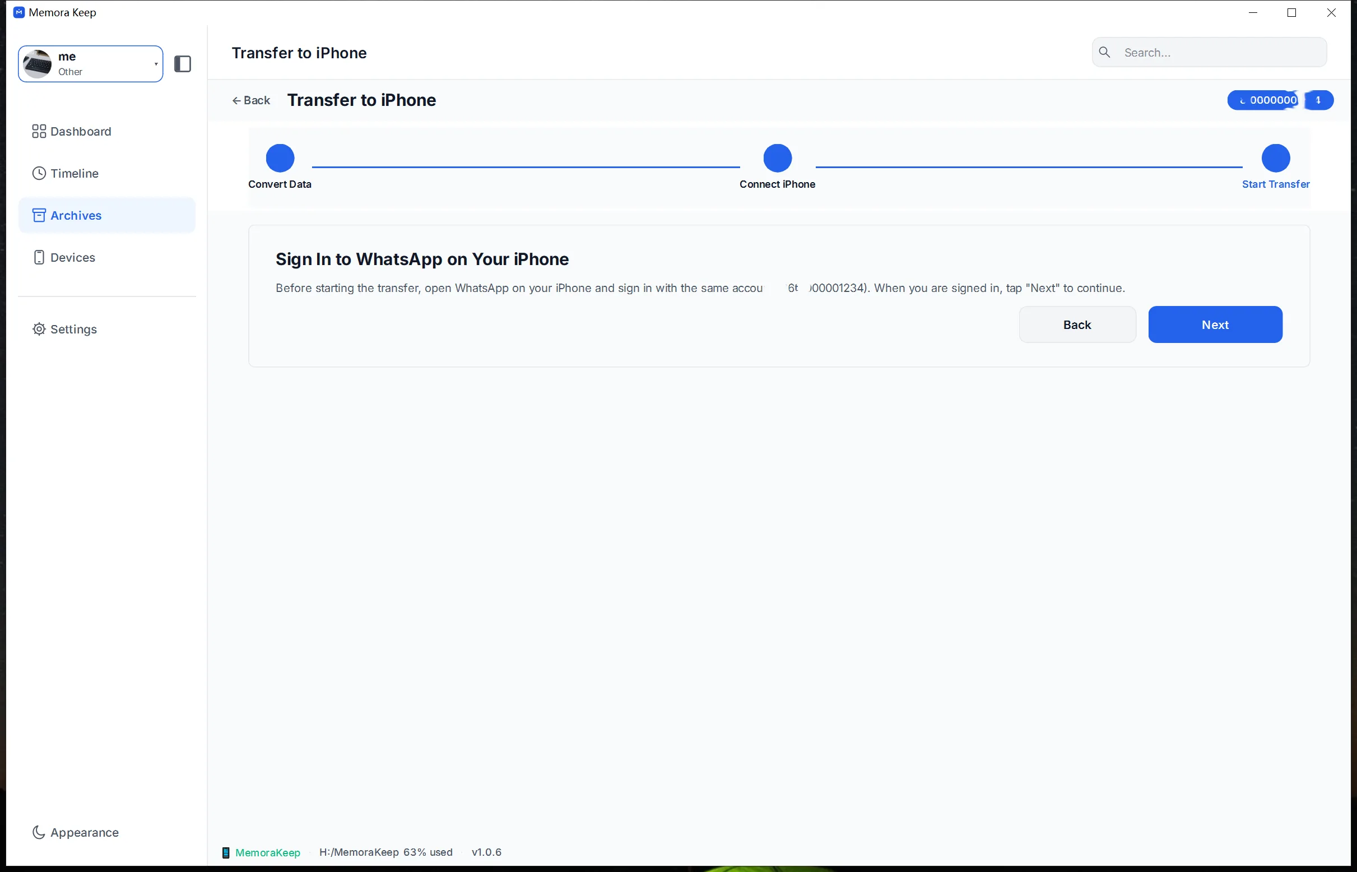This screenshot has width=1357, height=872.
Task: Open the 'me' profile dropdown
Action: point(91,64)
